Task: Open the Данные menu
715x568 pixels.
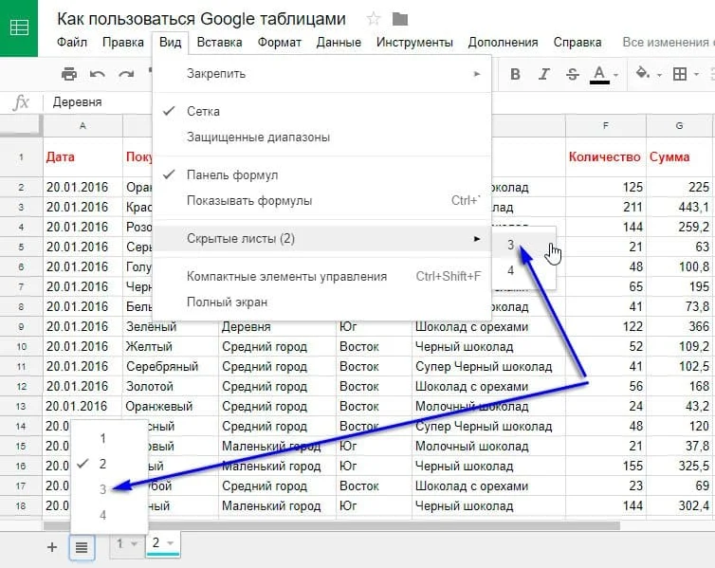Action: (x=339, y=43)
